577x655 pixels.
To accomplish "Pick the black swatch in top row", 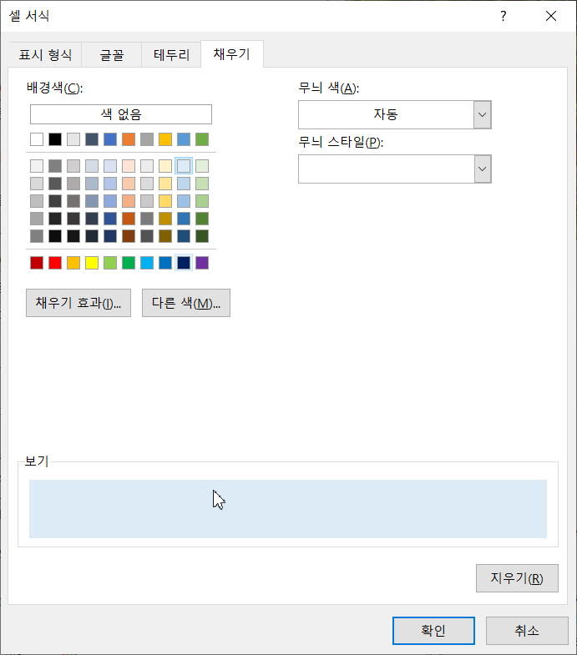I will pyautogui.click(x=55, y=139).
